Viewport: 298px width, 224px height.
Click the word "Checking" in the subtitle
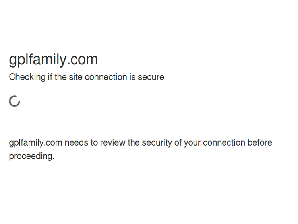tap(27, 77)
